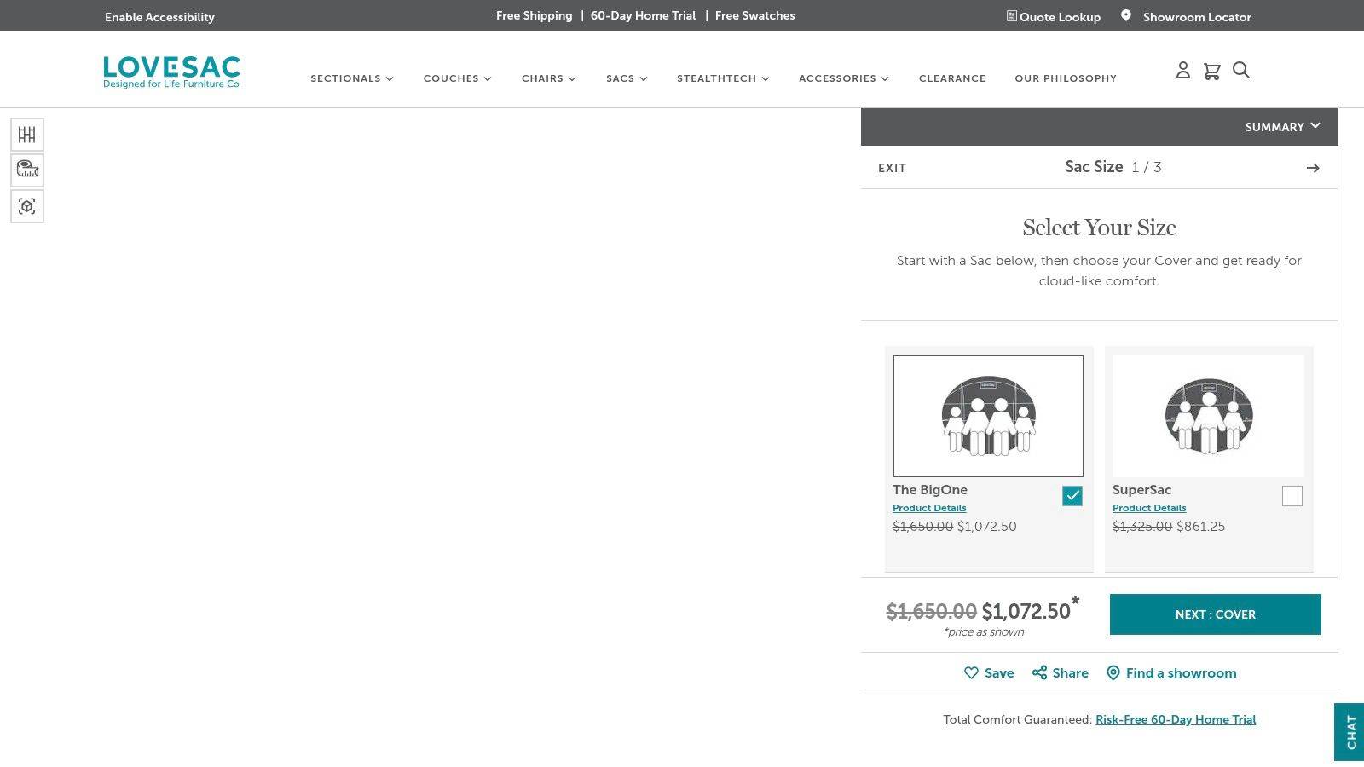Go to Our Philosophy page
This screenshot has height=767, width=1364.
click(x=1065, y=78)
